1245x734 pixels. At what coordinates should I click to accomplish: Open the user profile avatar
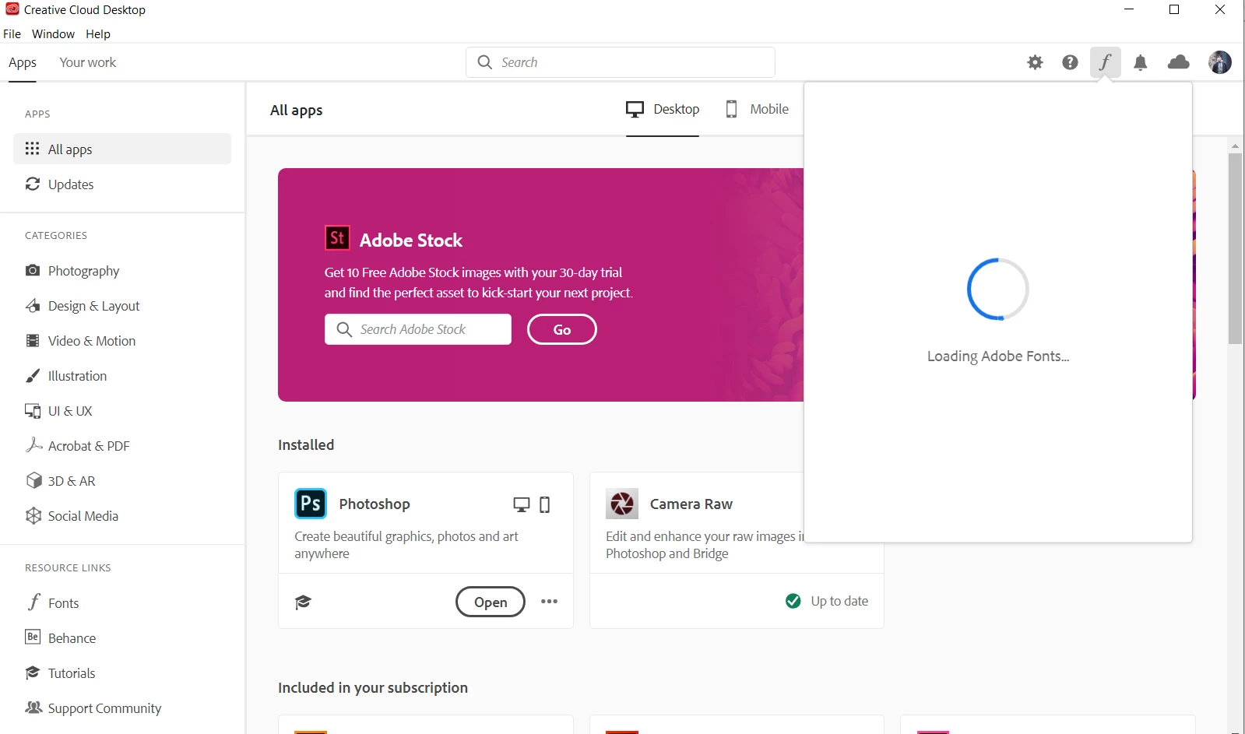1220,62
